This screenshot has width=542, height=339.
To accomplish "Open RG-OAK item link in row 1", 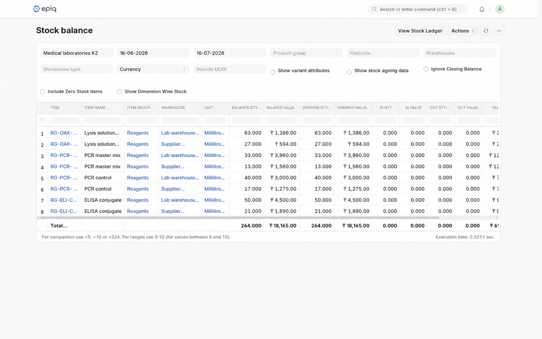I will [64, 133].
